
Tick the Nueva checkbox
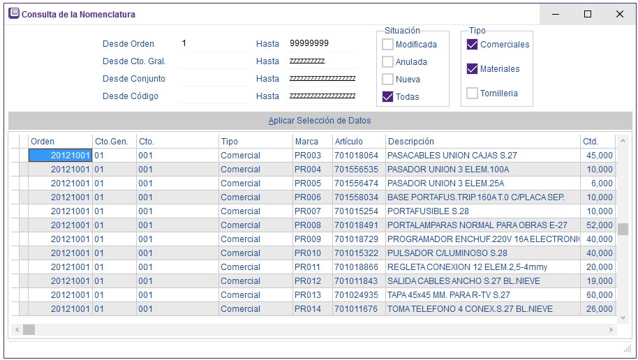pos(387,80)
